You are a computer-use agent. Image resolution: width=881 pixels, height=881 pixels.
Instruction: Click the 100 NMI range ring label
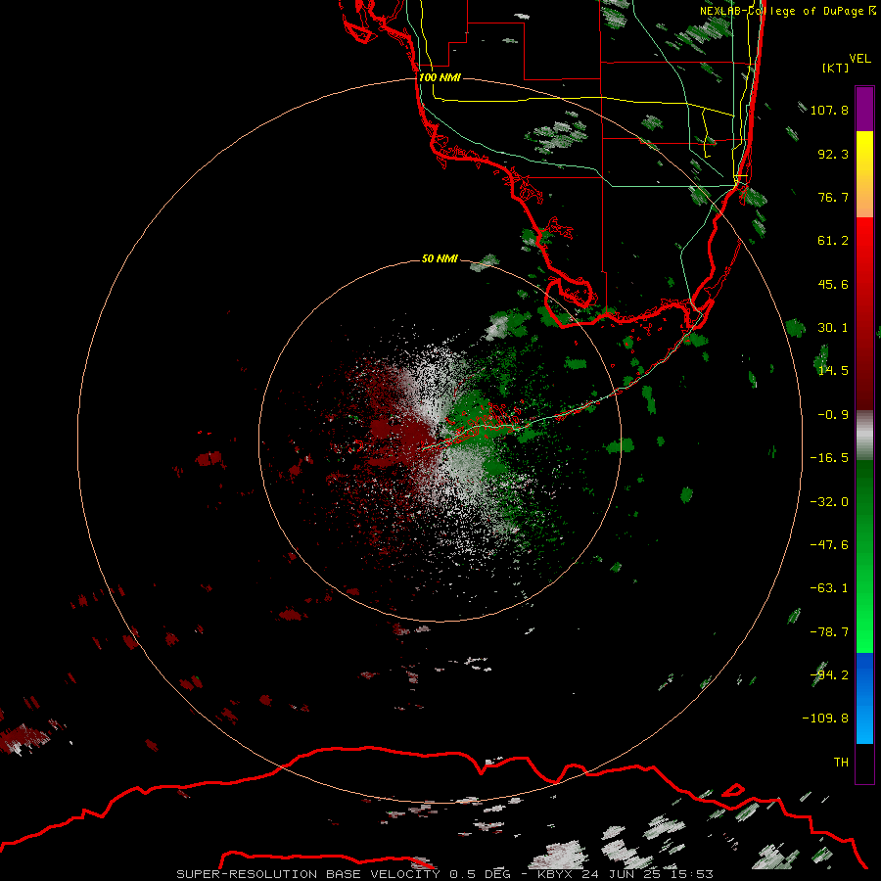[440, 77]
